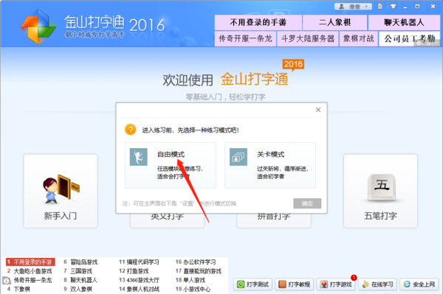Click numbered list row 传奇开服一条龙
This screenshot has height=294, width=443.
click(x=32, y=280)
